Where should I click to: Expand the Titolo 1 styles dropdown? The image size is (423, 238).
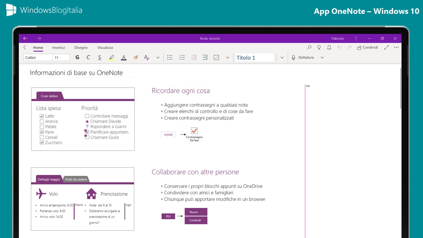[282, 58]
